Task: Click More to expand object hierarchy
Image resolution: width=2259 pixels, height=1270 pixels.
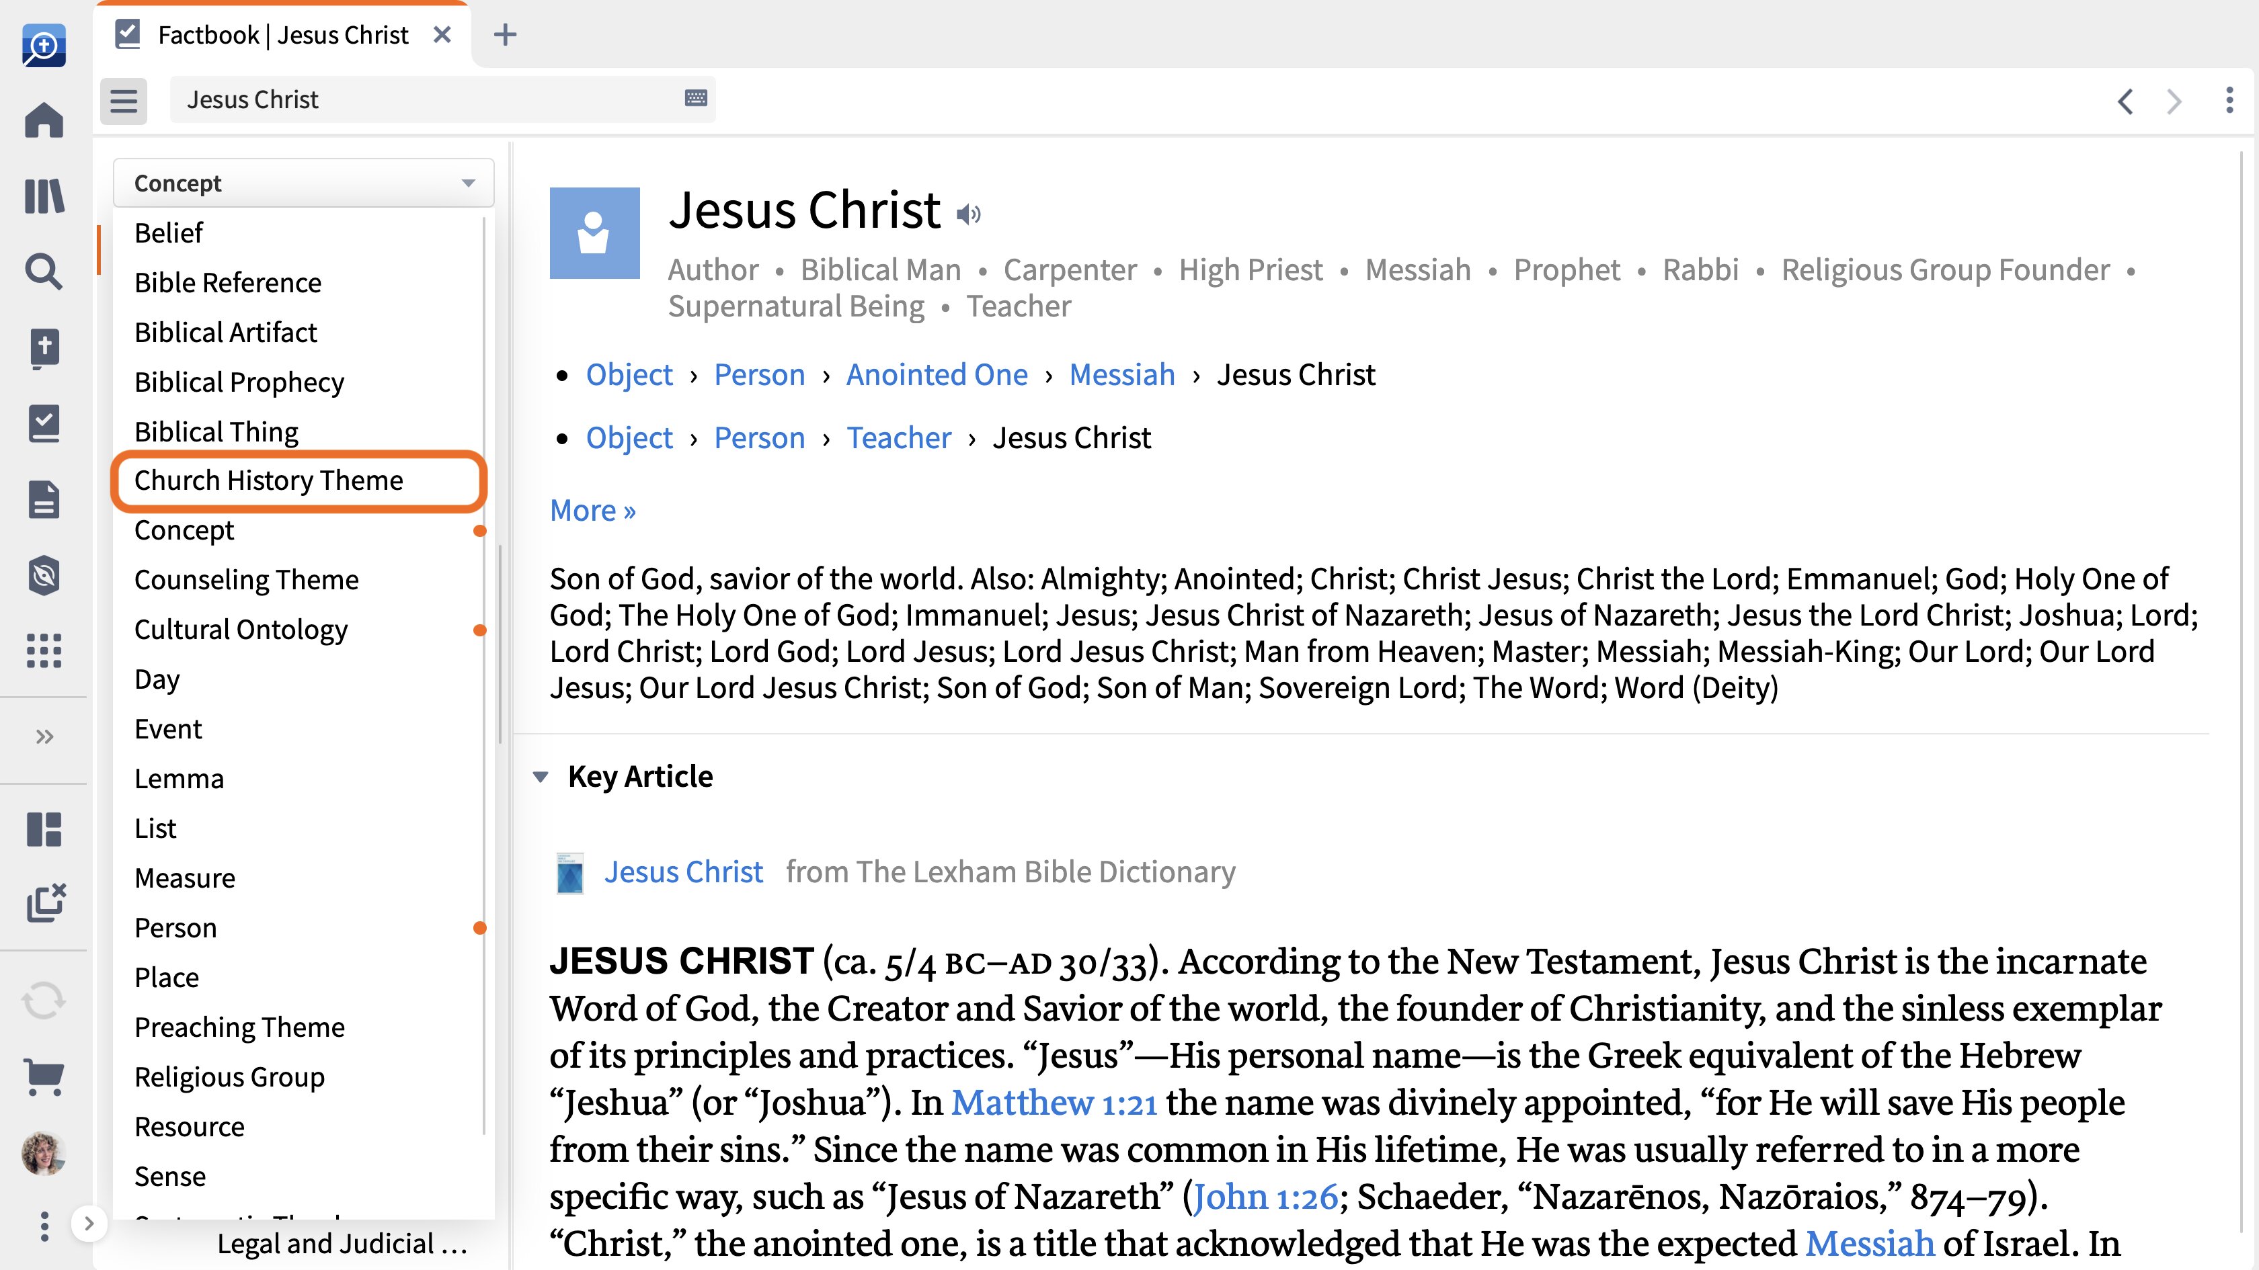Action: pyautogui.click(x=594, y=509)
